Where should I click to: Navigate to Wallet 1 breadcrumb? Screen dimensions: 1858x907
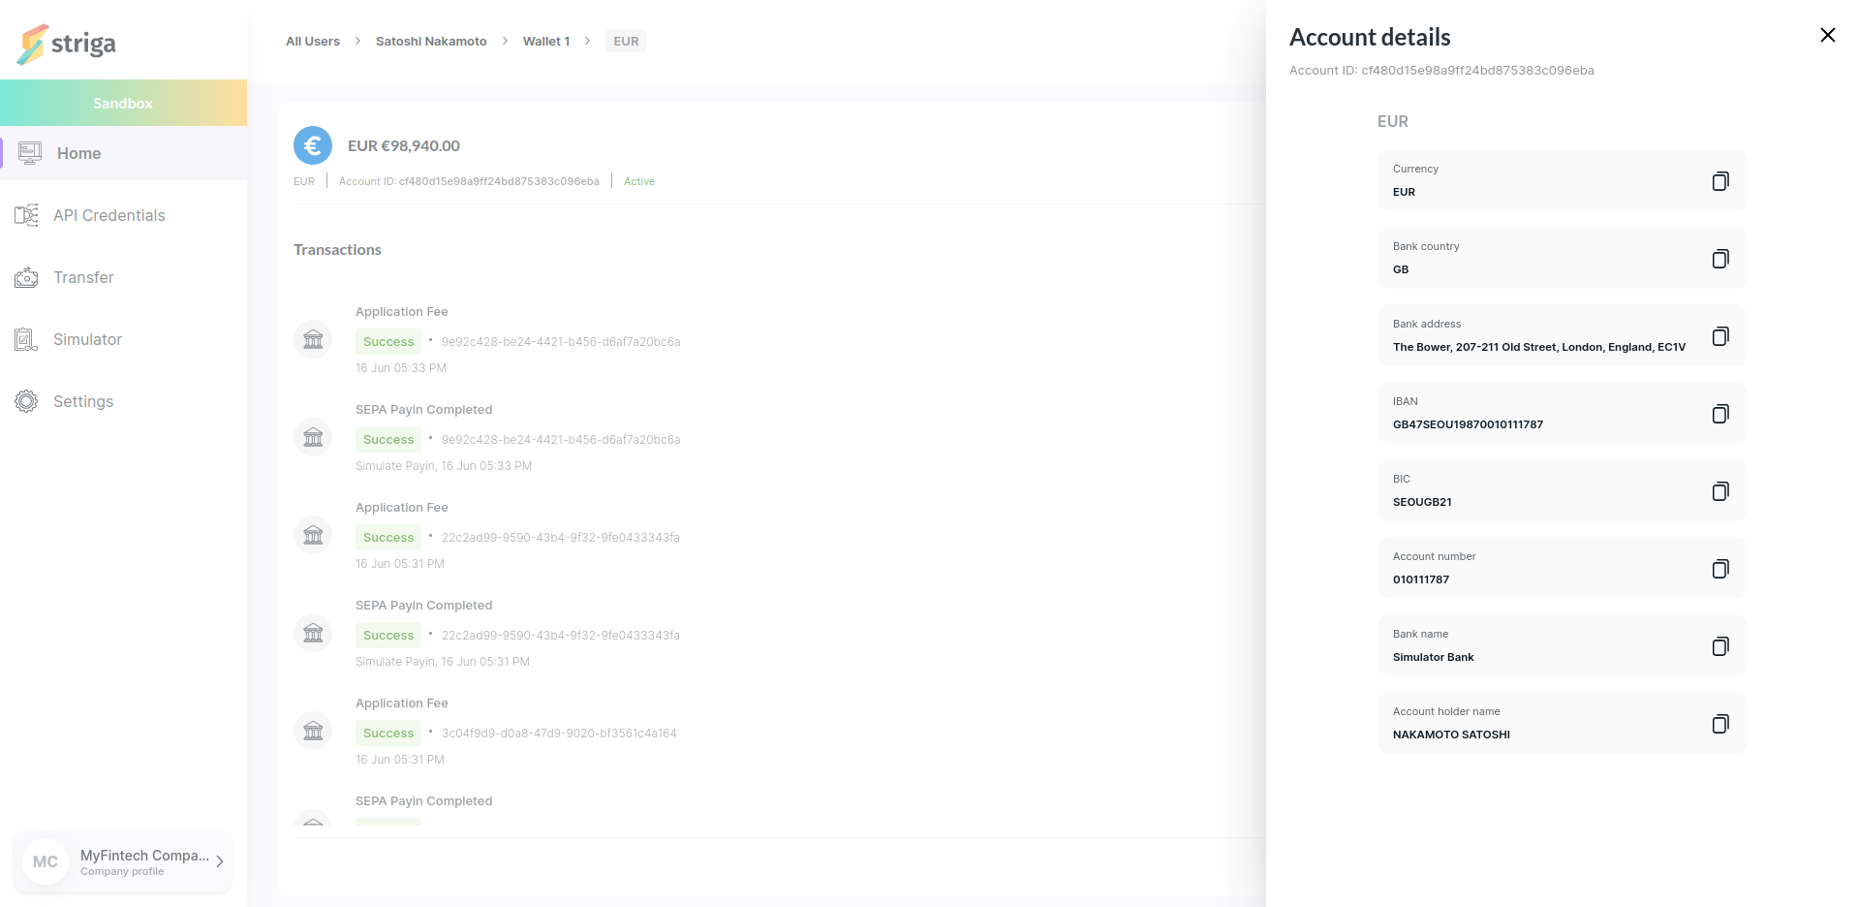(x=546, y=41)
